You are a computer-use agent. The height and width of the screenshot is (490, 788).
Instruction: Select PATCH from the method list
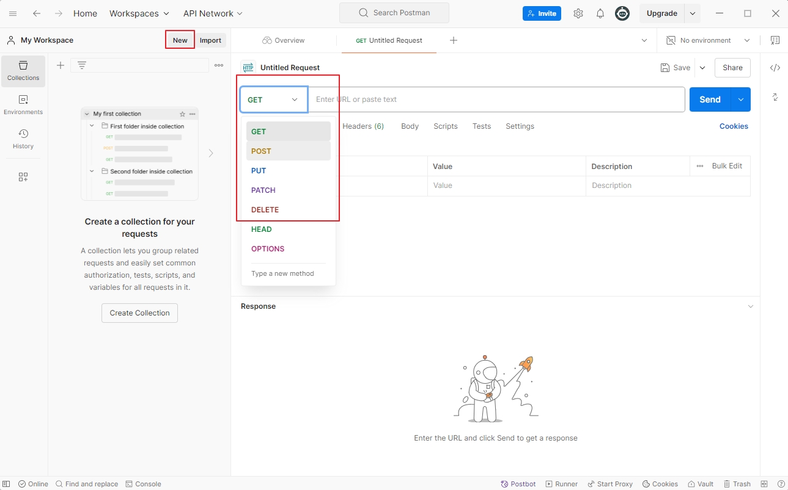289,190
